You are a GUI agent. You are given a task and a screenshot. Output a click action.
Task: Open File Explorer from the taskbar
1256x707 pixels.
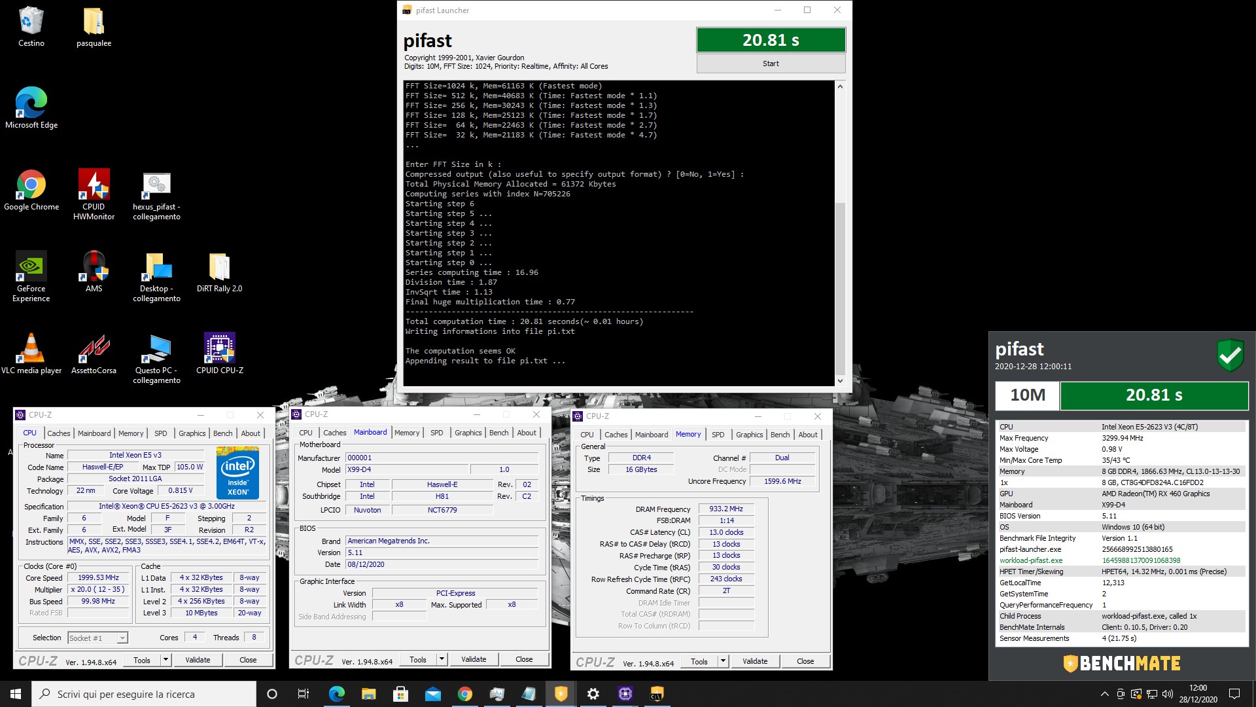coord(368,694)
